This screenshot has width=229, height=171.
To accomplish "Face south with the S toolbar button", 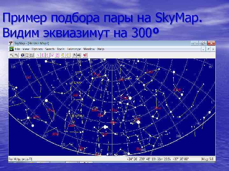I will [x=48, y=55].
